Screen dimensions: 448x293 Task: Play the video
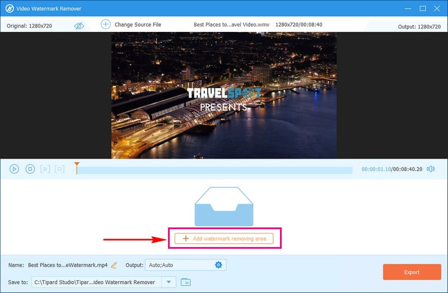click(15, 169)
